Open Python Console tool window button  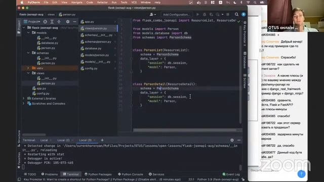click(x=131, y=174)
